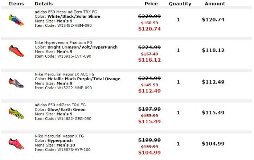The image size is (254, 160).
Task: Select the Amount column header
Action: pyautogui.click(x=215, y=4)
